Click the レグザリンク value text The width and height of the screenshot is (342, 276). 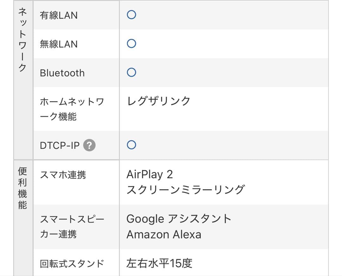(159, 101)
